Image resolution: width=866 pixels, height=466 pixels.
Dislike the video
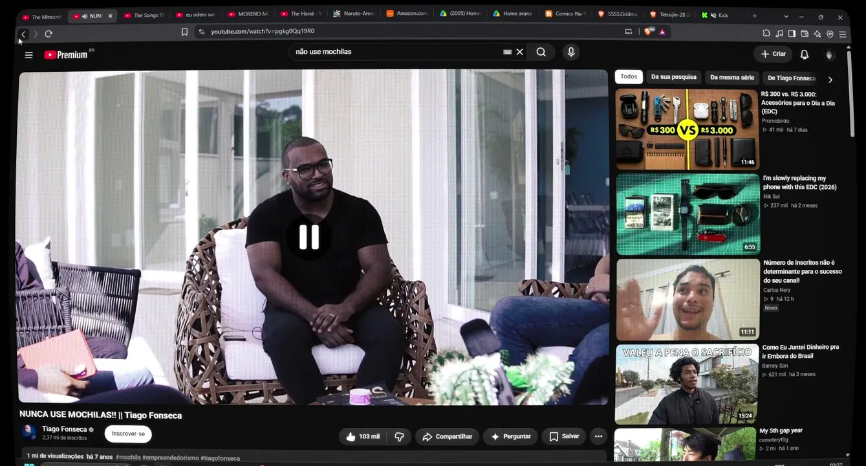coord(399,437)
